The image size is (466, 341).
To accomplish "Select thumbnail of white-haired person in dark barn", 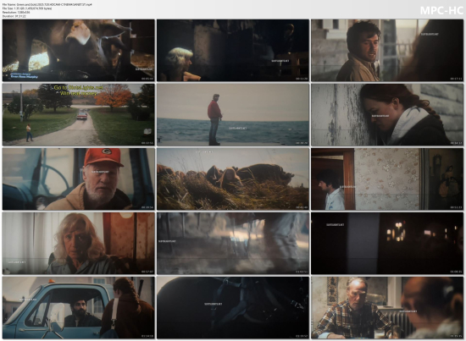I will pos(233,51).
